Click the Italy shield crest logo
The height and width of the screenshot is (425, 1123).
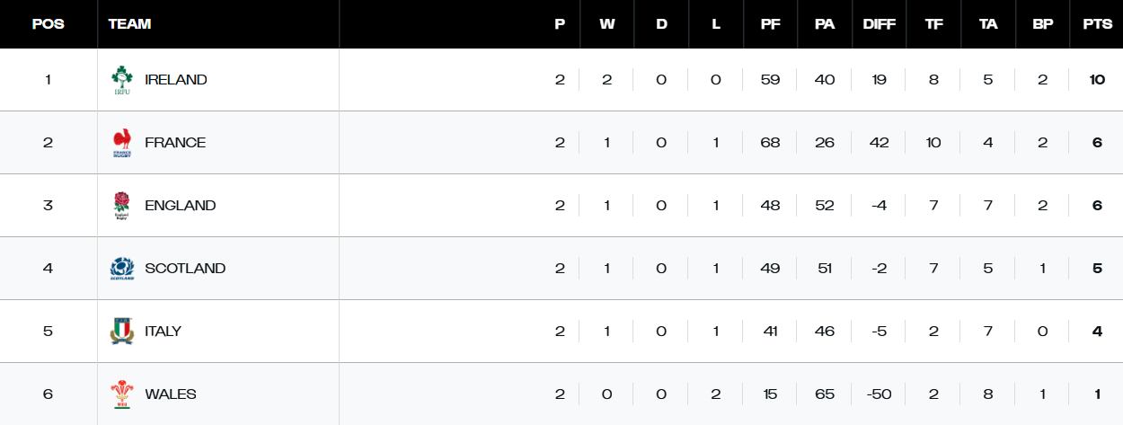121,332
